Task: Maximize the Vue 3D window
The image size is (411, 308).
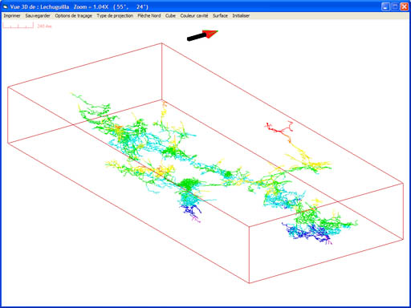Action: tap(395, 6)
